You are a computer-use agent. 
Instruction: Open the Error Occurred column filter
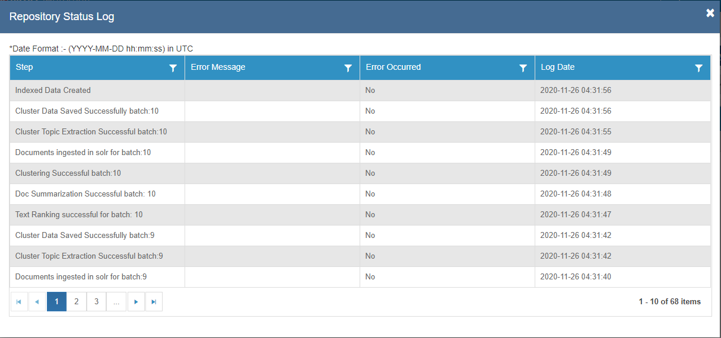coord(523,68)
